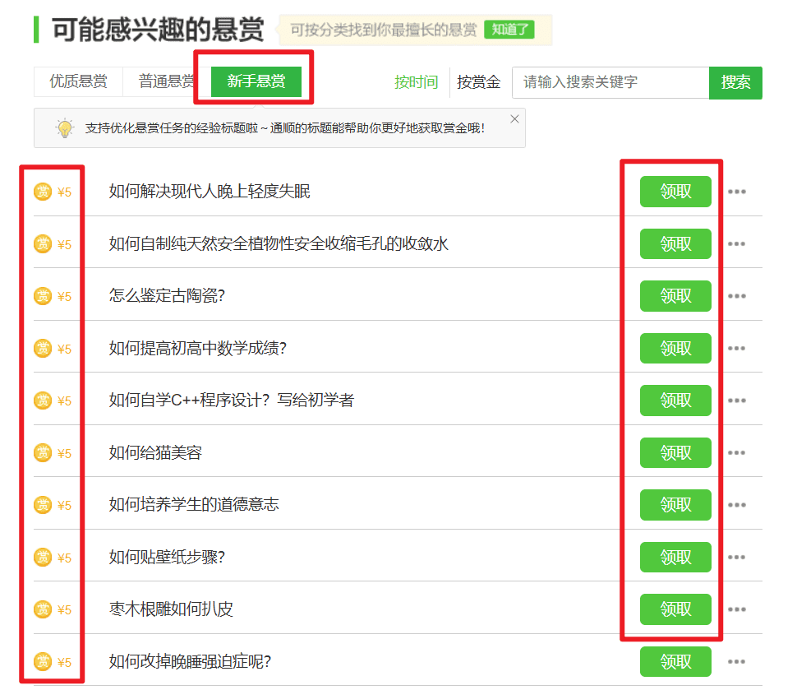This screenshot has width=797, height=690.
Task: Dismiss the hint with the 知道了 button
Action: [x=509, y=30]
